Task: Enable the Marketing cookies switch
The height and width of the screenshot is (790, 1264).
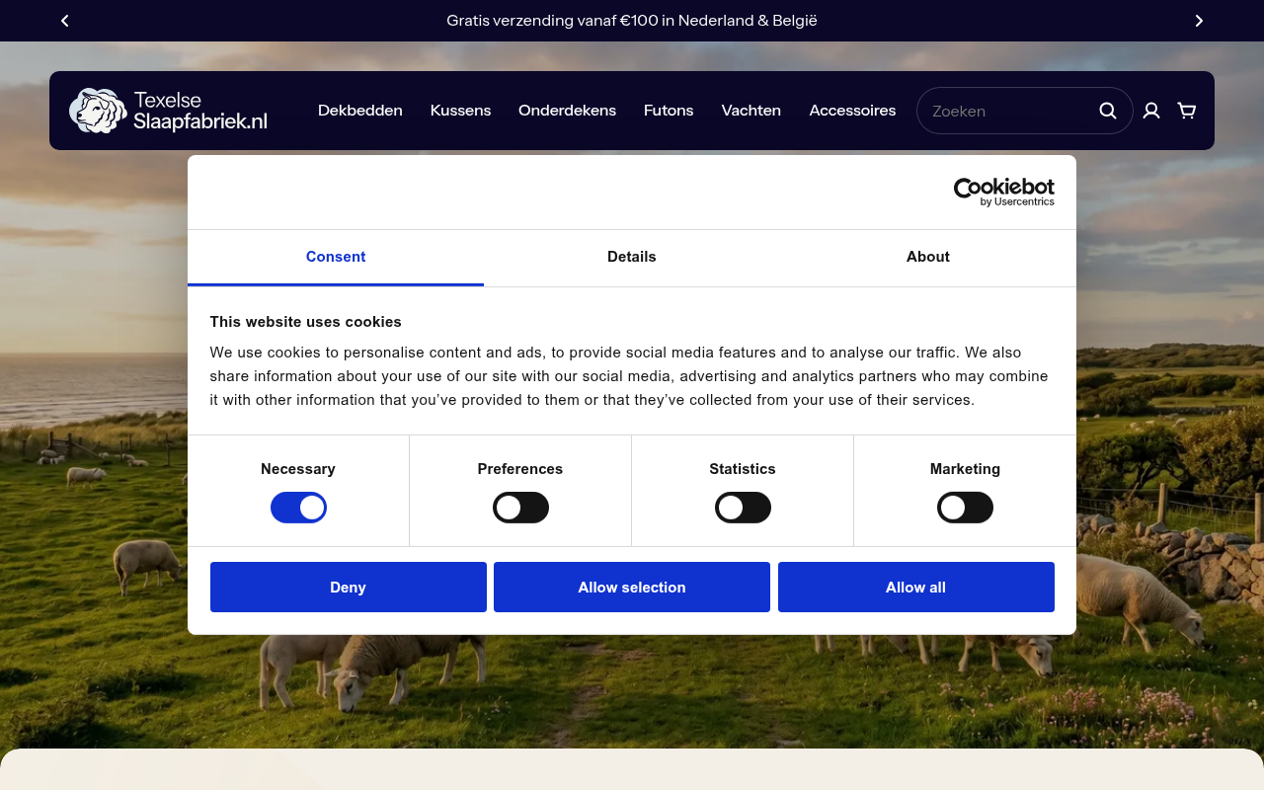Action: [x=965, y=508]
